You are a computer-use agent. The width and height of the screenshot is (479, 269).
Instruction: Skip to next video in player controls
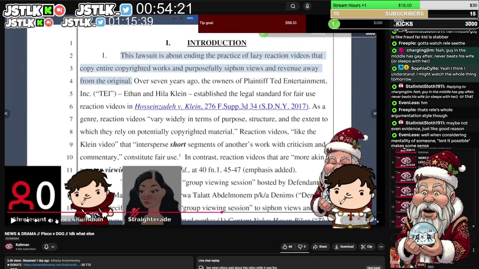36,220
